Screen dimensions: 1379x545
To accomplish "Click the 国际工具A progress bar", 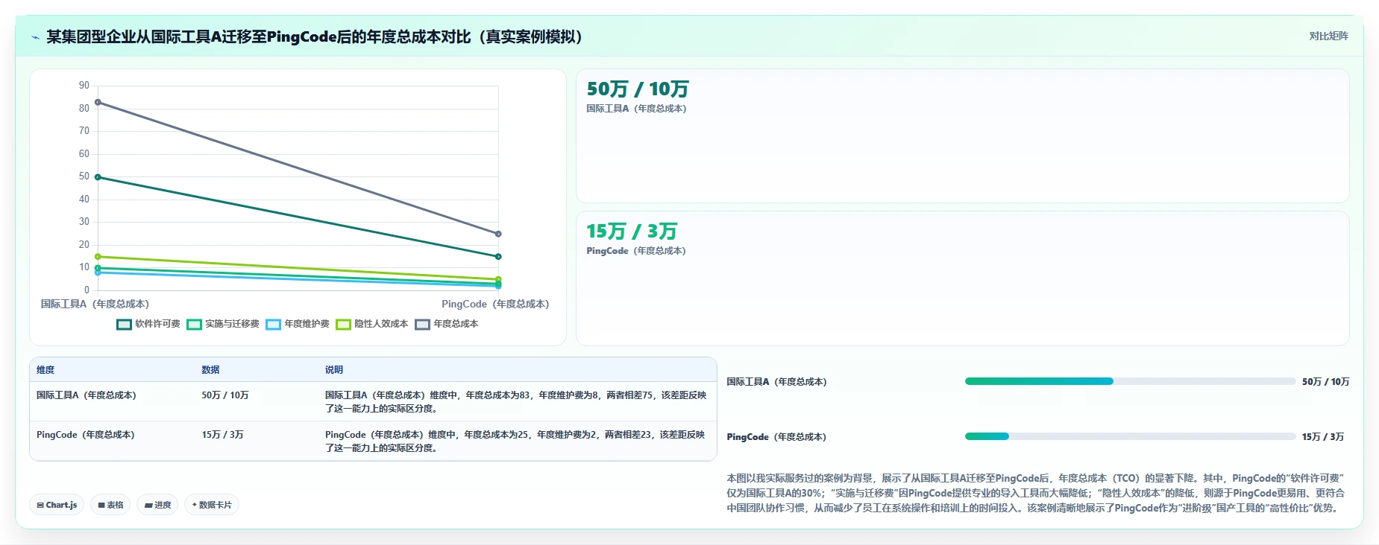I will click(1130, 381).
